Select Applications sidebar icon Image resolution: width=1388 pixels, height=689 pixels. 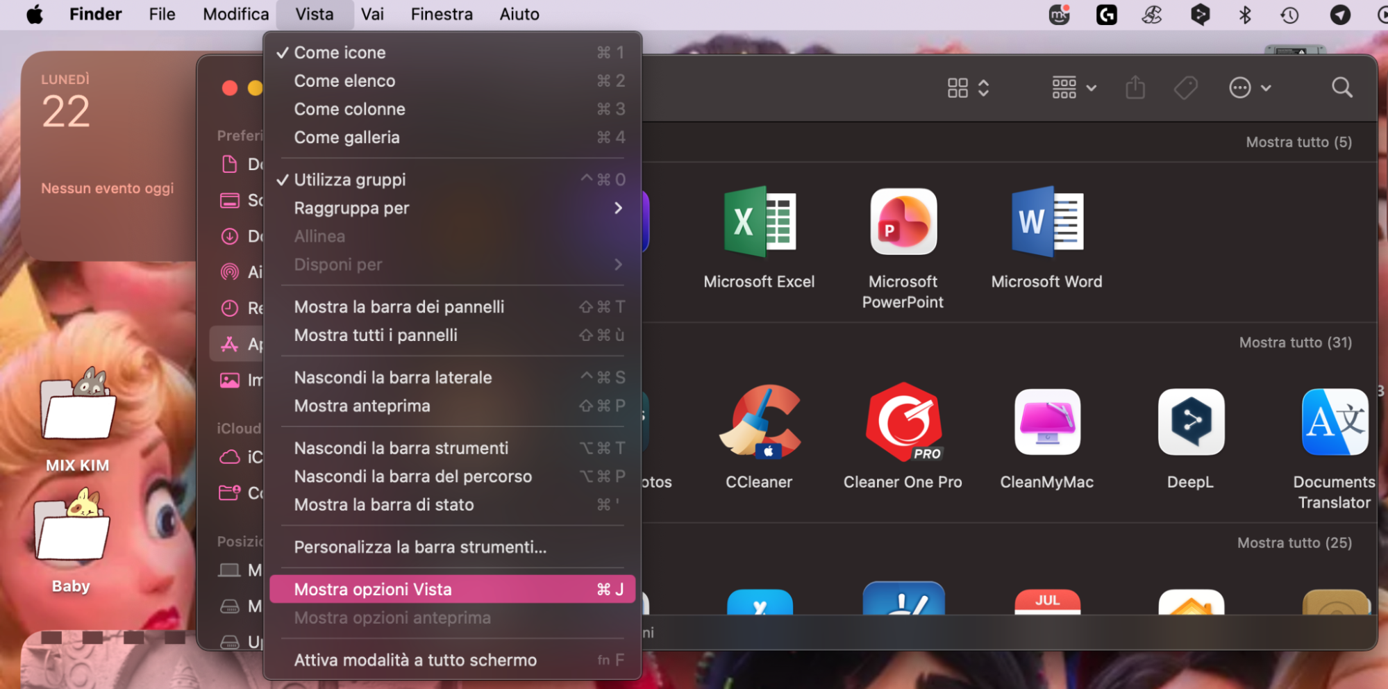click(229, 344)
